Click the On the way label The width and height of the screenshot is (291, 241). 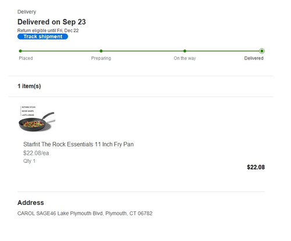click(x=184, y=58)
